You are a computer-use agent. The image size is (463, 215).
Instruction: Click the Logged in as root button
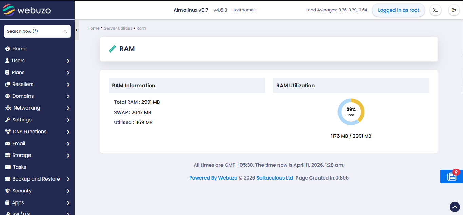click(x=399, y=10)
